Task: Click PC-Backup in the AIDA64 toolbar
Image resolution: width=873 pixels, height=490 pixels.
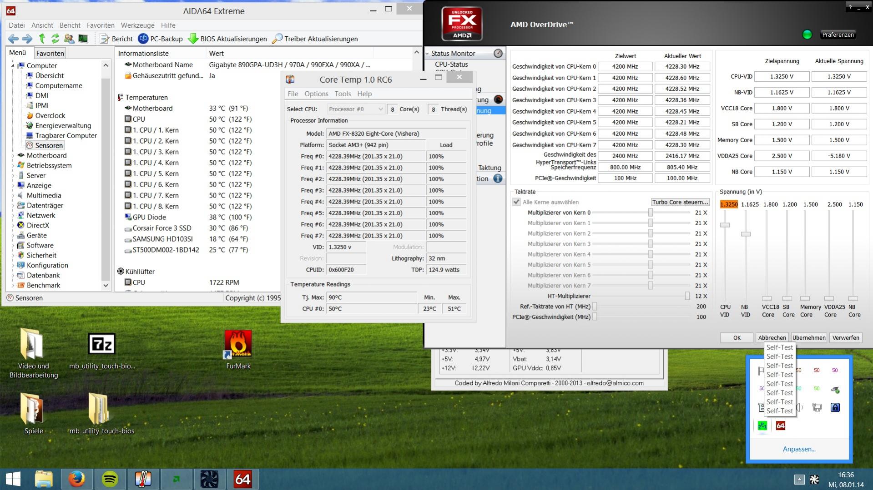Action: click(161, 39)
